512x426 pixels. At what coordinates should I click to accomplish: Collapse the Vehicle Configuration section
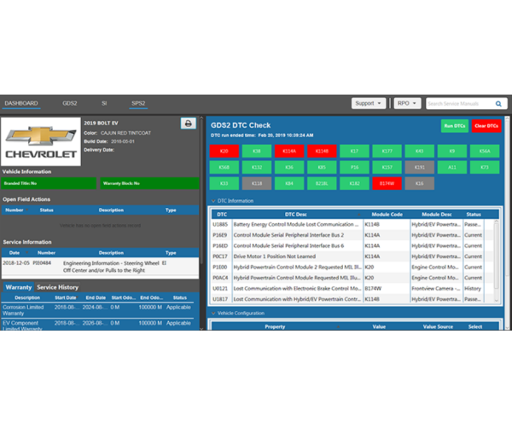click(x=213, y=314)
